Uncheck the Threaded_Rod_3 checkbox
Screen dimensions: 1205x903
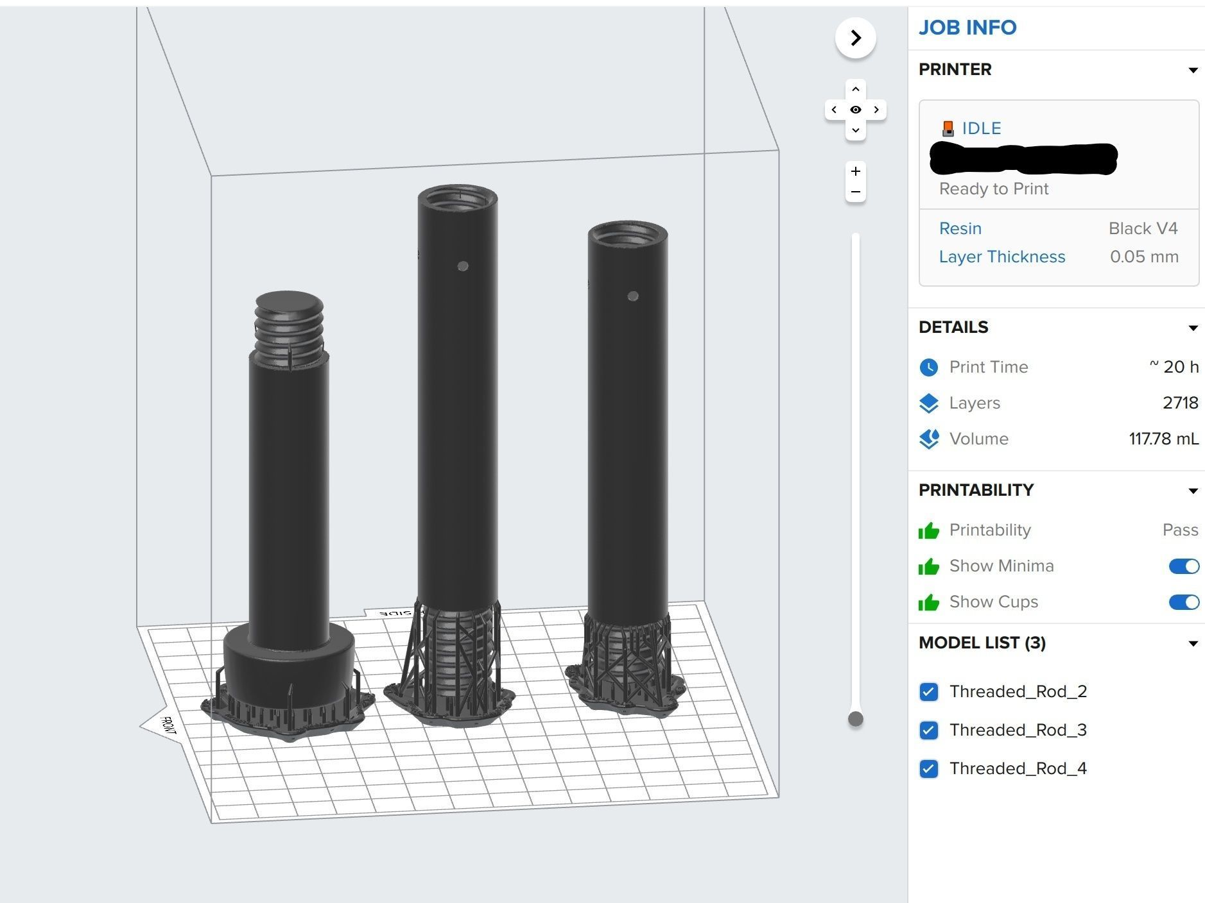(929, 730)
